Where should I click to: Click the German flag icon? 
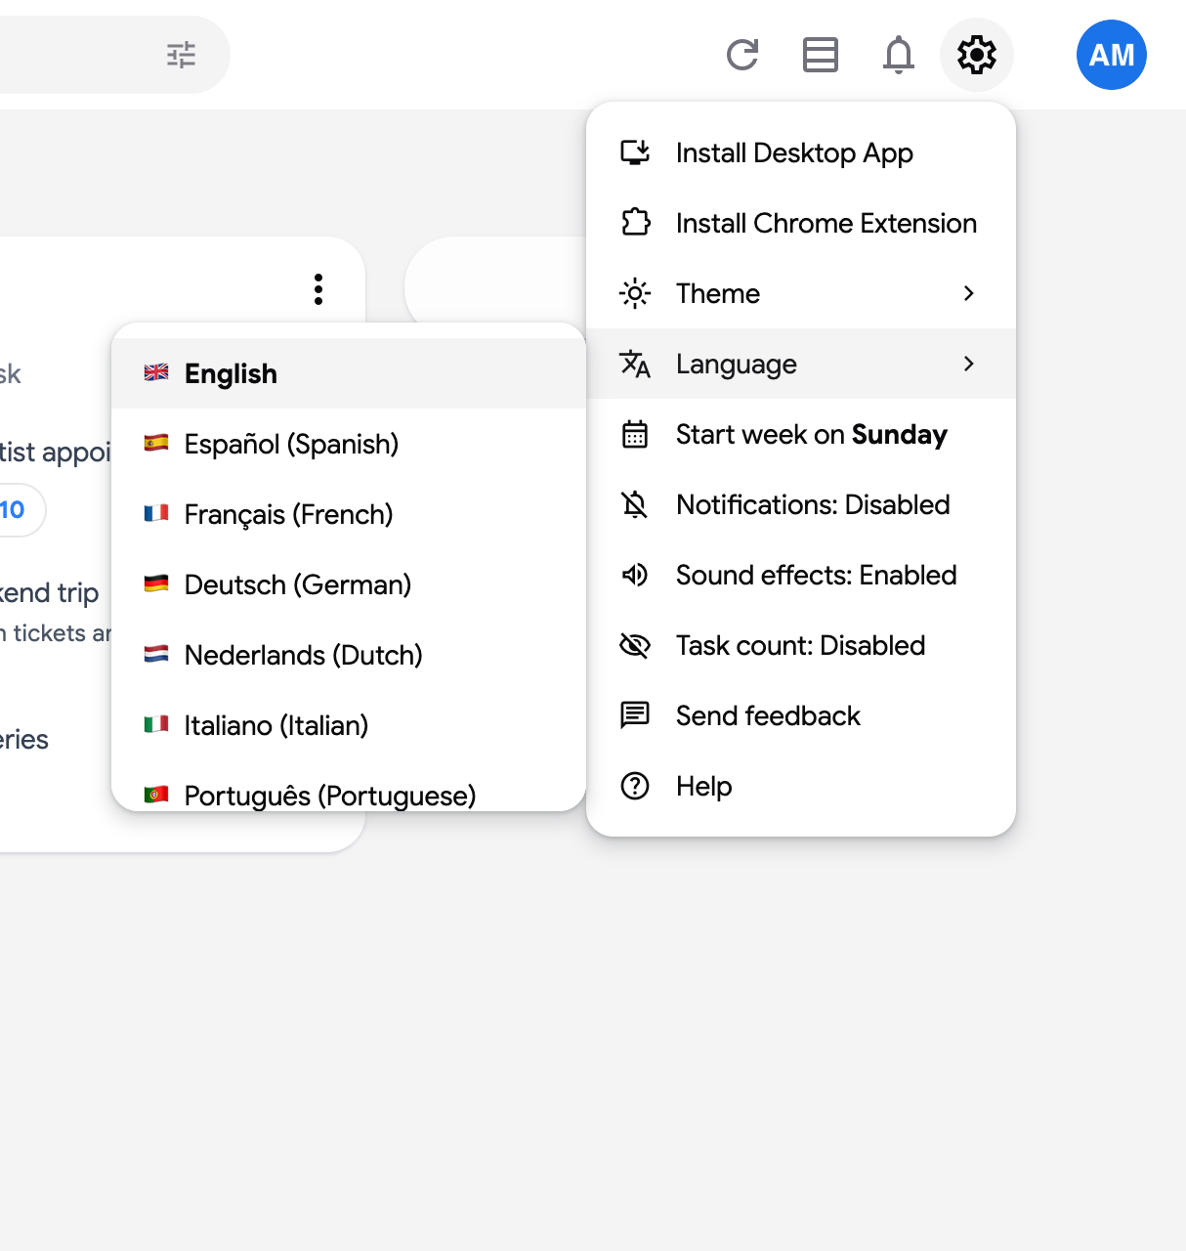156,583
